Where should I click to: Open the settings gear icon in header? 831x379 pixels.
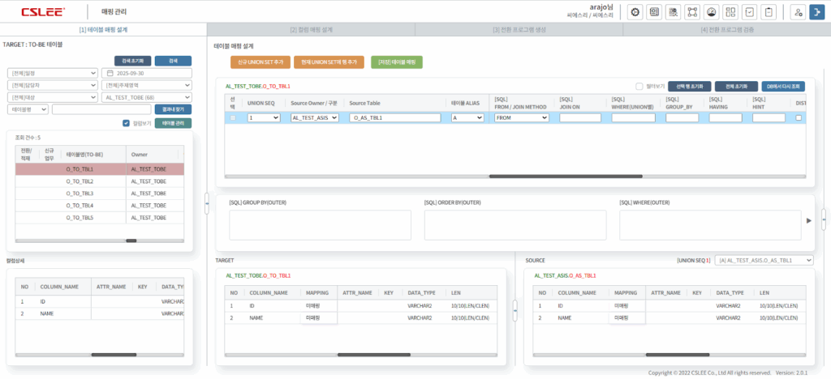coord(635,12)
